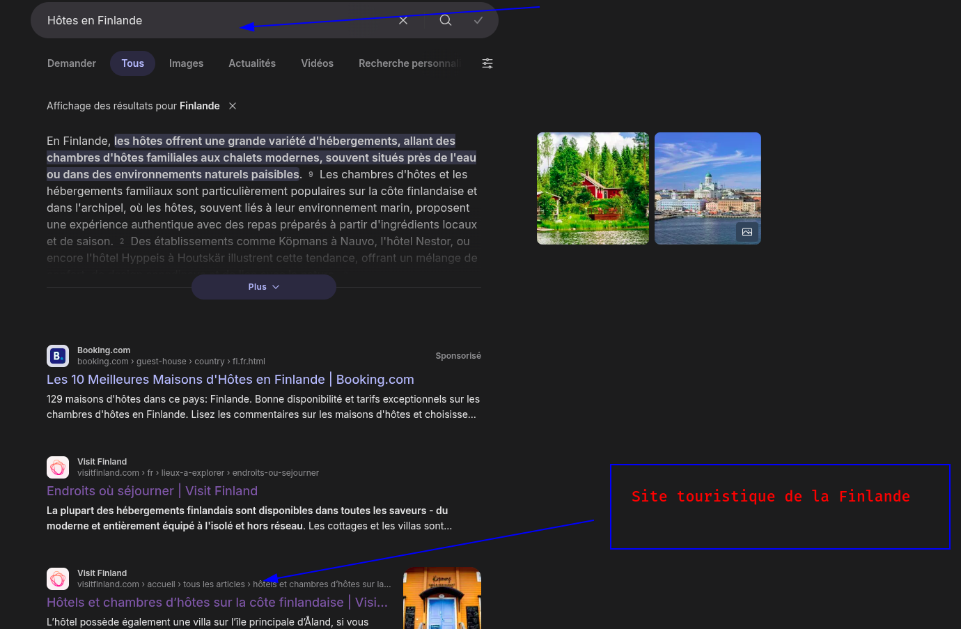The width and height of the screenshot is (961, 629).
Task: Click the snippet 'La plupart des hébergements finlandais'
Action: [x=249, y=518]
